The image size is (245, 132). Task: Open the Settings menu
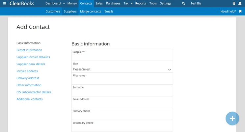165,3
